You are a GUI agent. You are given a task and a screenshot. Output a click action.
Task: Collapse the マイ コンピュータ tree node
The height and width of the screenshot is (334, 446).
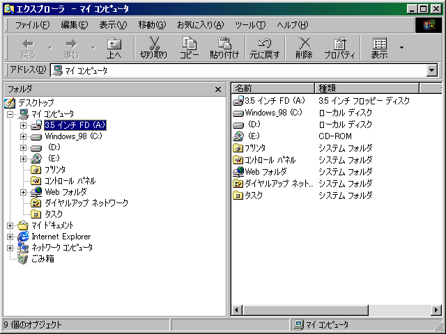10,114
